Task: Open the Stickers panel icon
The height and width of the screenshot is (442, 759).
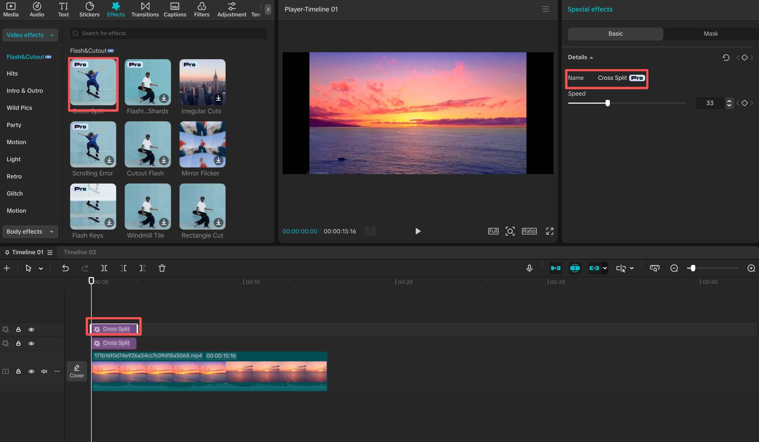Action: (x=89, y=9)
